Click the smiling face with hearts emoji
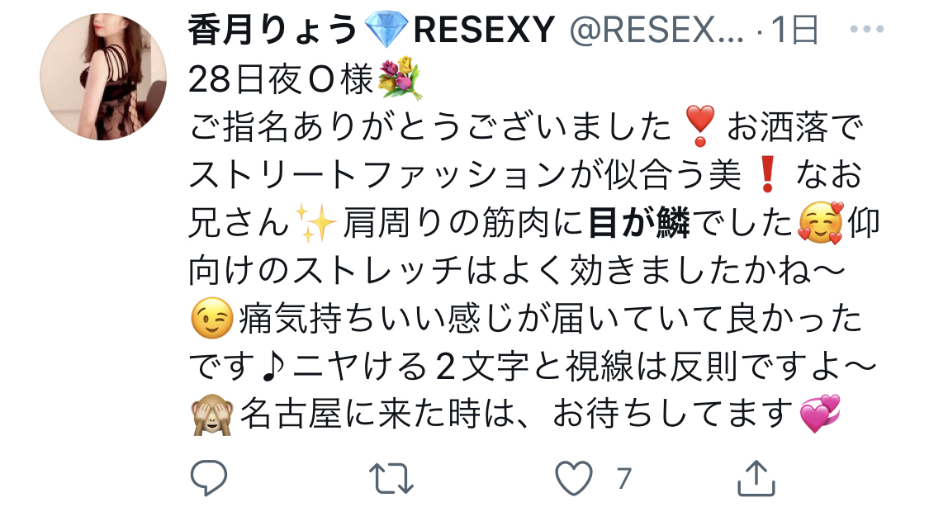929x526 pixels. point(821,223)
